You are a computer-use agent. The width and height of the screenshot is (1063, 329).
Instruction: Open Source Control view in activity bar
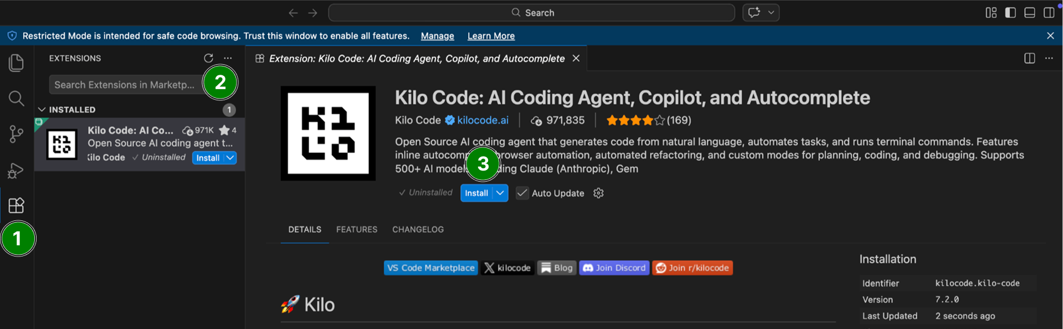(x=17, y=134)
